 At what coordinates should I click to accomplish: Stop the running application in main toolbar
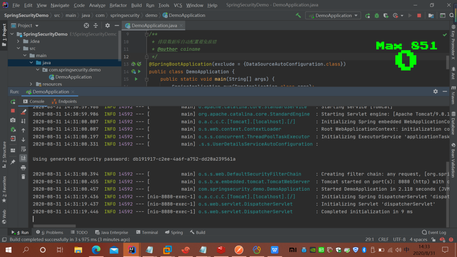point(419,15)
